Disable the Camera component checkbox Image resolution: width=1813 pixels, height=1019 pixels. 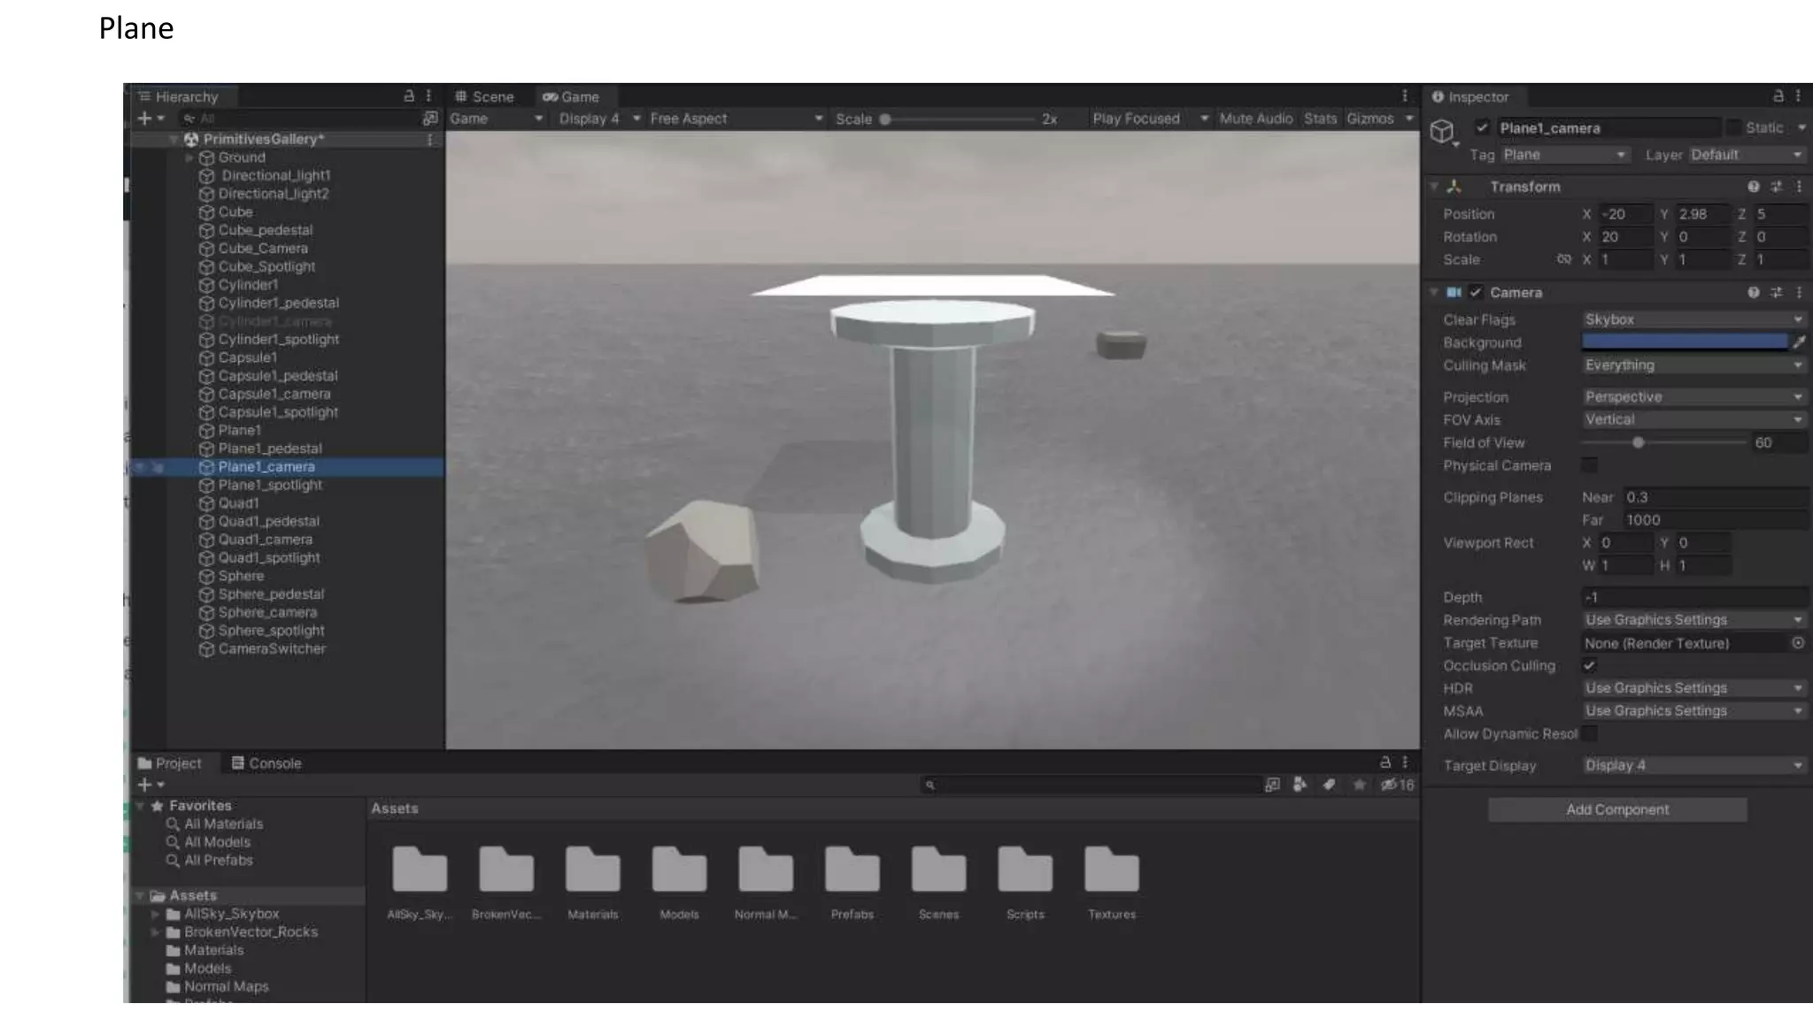click(1476, 293)
